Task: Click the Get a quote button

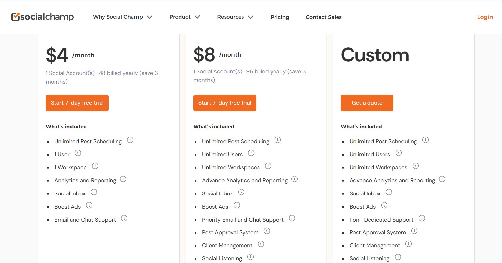Action: click(x=367, y=103)
